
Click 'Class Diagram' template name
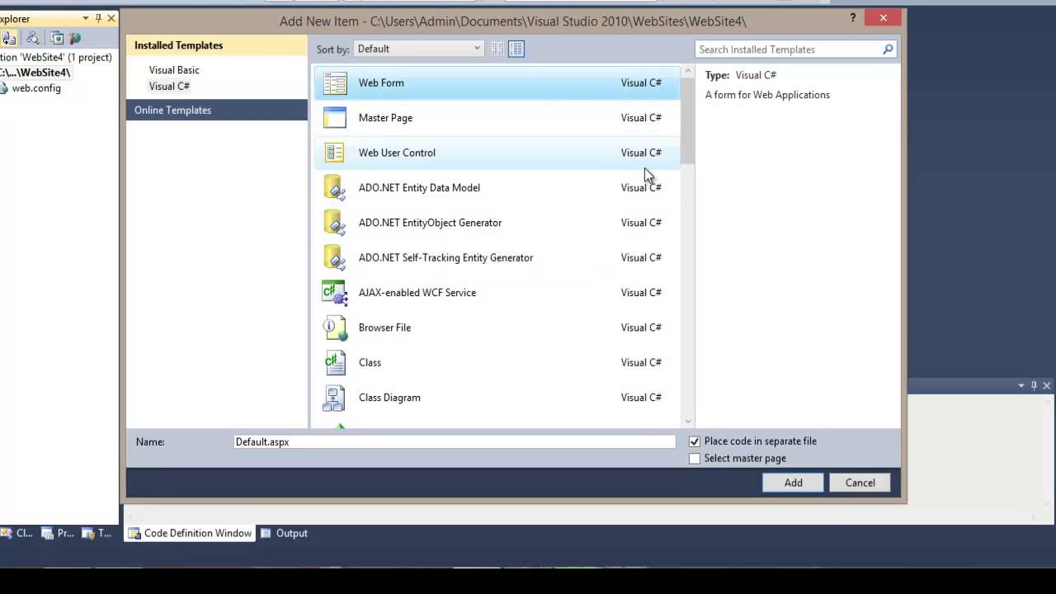[389, 398]
